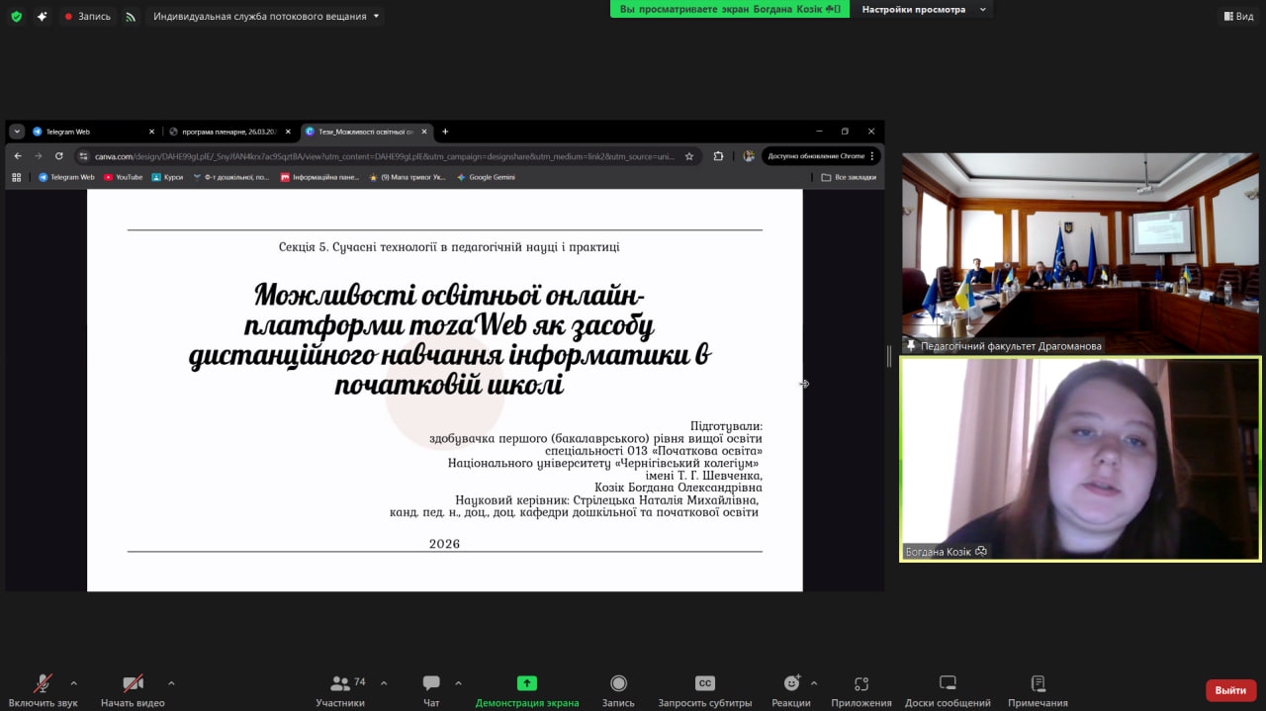The image size is (1266, 711).
Task: Open the Чат chat panel
Action: click(x=431, y=684)
